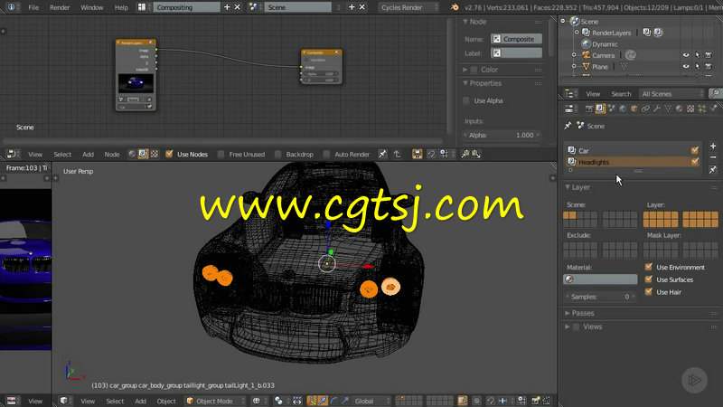Click the Composite name input field
Viewport: 723px width, 407px height.
pyautogui.click(x=516, y=39)
